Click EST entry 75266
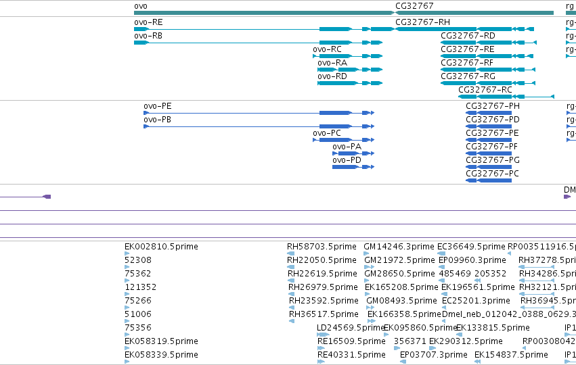This screenshot has width=576, height=365. (x=138, y=301)
